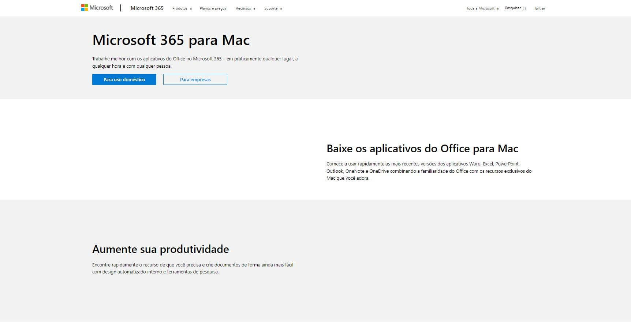Expand Toda a Microsoft menu
Screen dimensions: 631x336
[482, 8]
